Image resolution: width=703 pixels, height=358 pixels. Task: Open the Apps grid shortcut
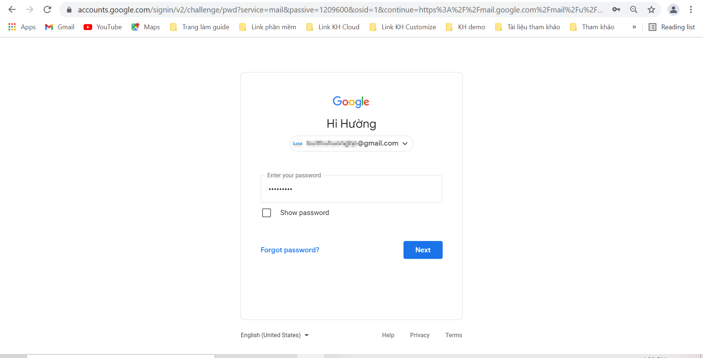[22, 27]
